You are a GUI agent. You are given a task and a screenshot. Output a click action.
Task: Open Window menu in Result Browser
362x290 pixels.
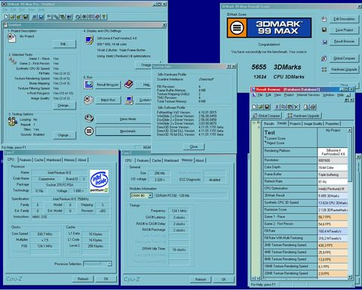328,95
